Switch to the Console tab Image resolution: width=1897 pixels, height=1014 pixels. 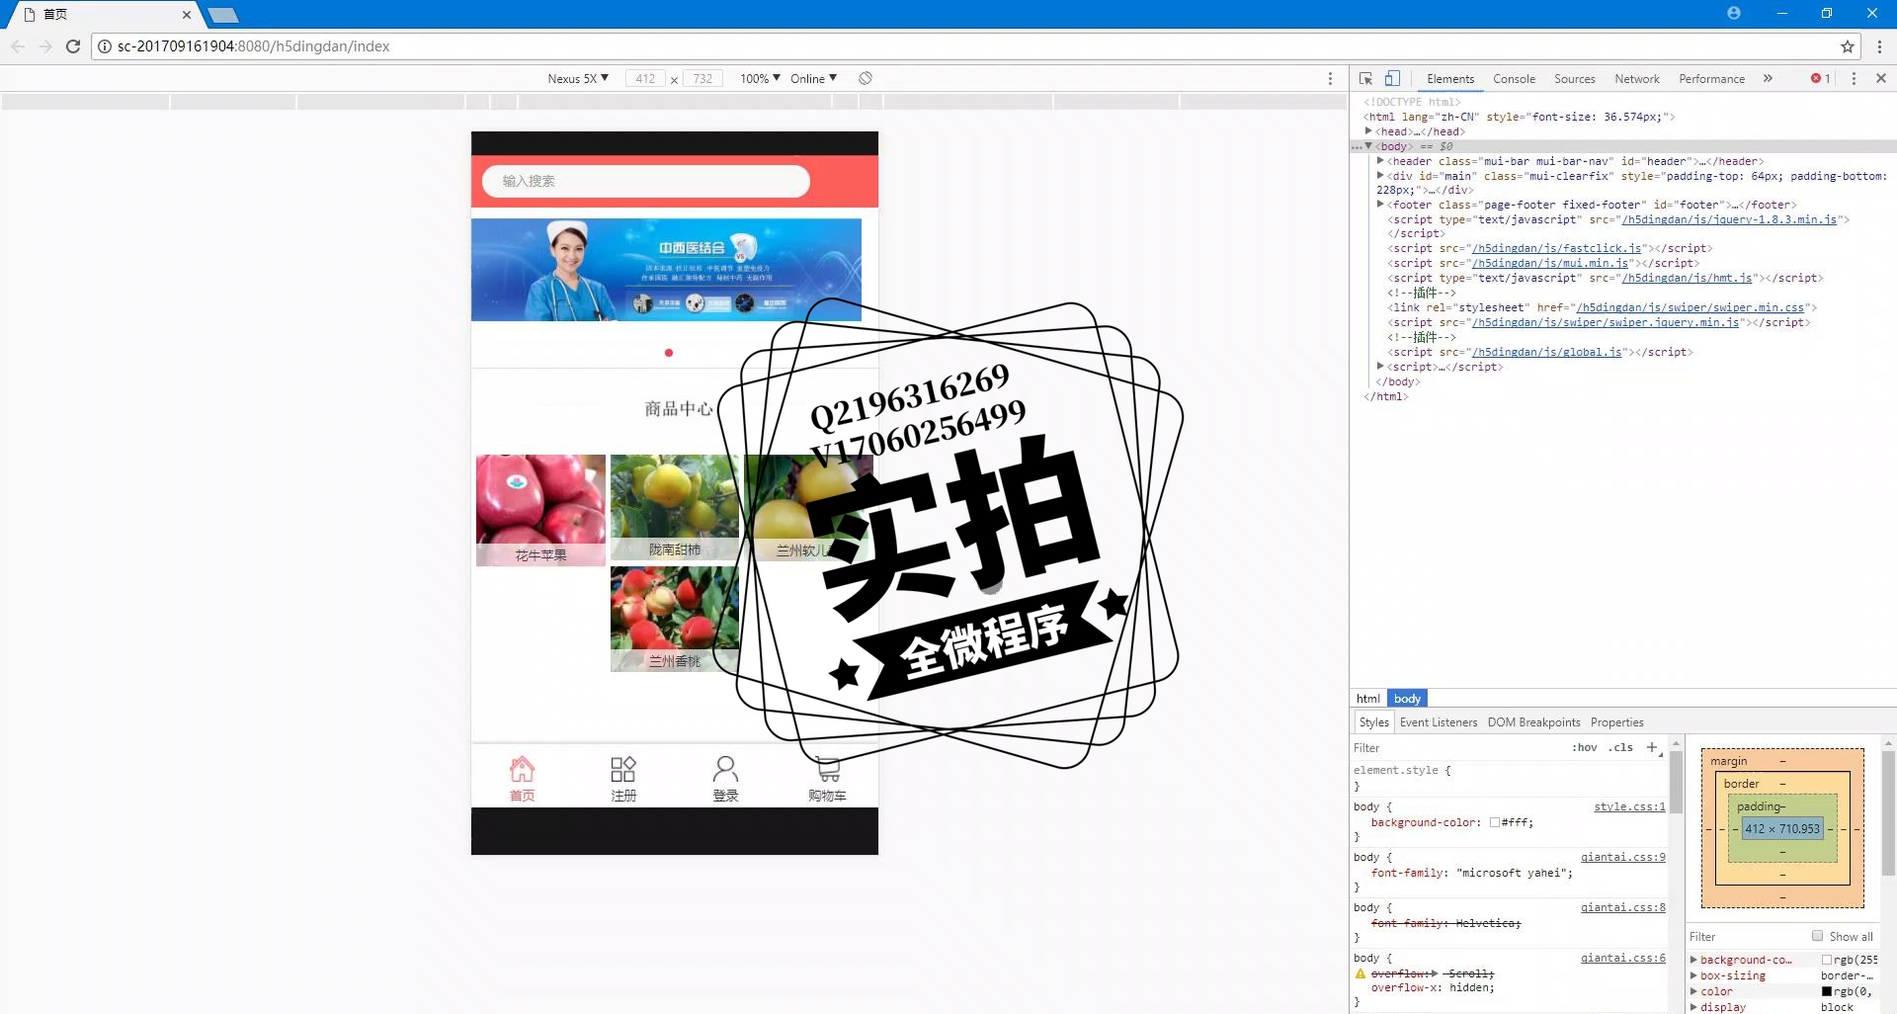tap(1514, 78)
